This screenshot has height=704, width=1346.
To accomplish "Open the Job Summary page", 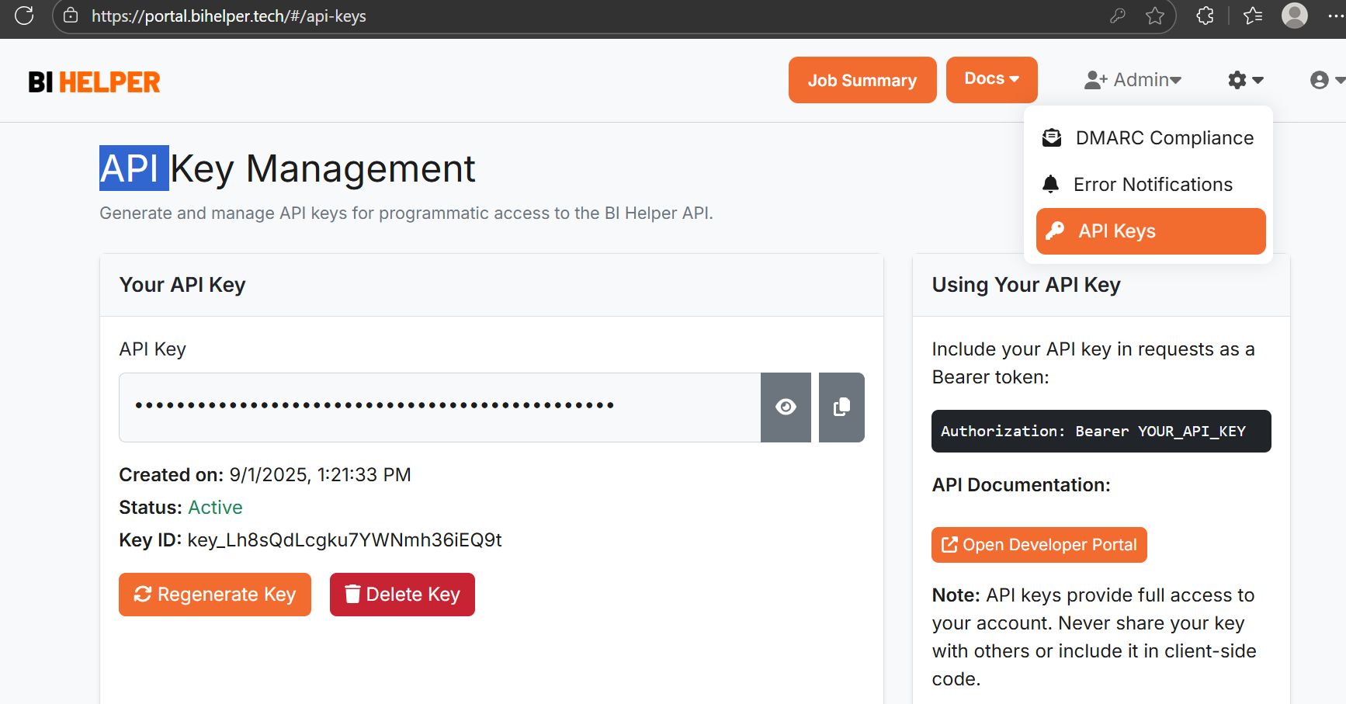I will (x=862, y=80).
